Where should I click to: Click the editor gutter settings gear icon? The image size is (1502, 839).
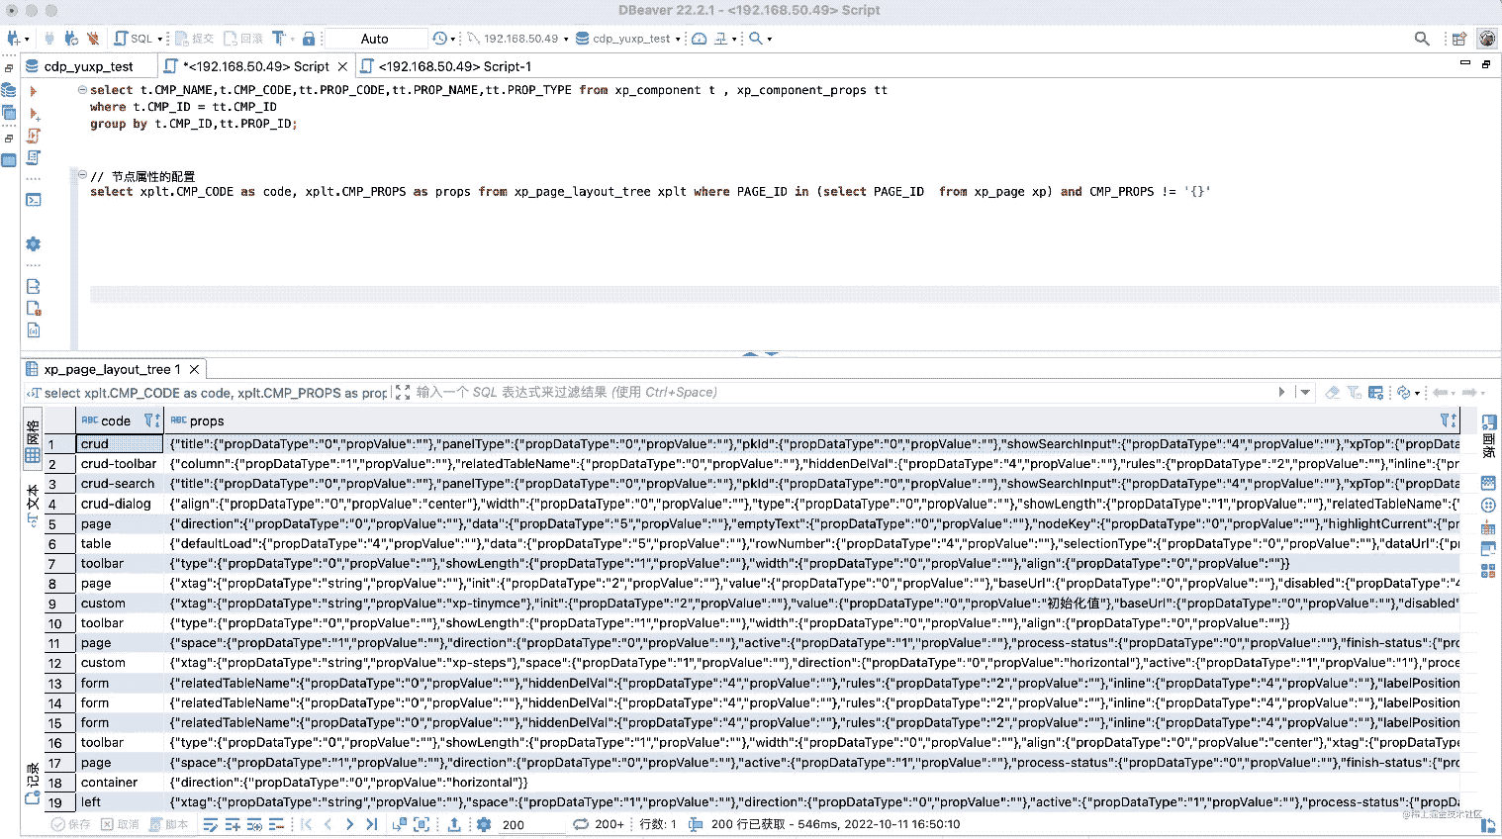click(34, 244)
